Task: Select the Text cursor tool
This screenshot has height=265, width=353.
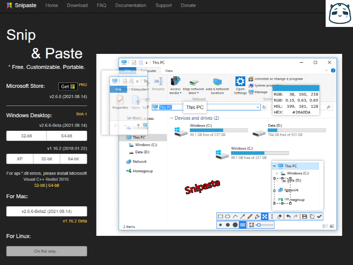Action: coord(272,216)
